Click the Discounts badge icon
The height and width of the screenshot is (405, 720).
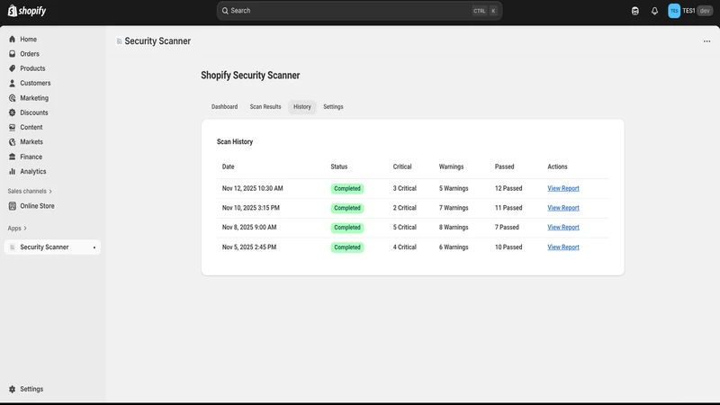pyautogui.click(x=13, y=112)
